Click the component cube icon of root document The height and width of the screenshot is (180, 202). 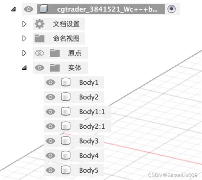[44, 9]
